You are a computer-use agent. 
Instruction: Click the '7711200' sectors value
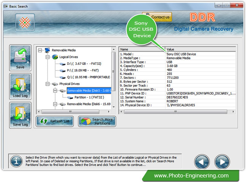pyautogui.click(x=173, y=78)
